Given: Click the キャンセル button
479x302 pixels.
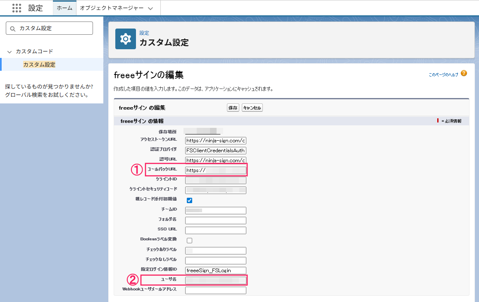Looking at the screenshot, I should pos(252,108).
